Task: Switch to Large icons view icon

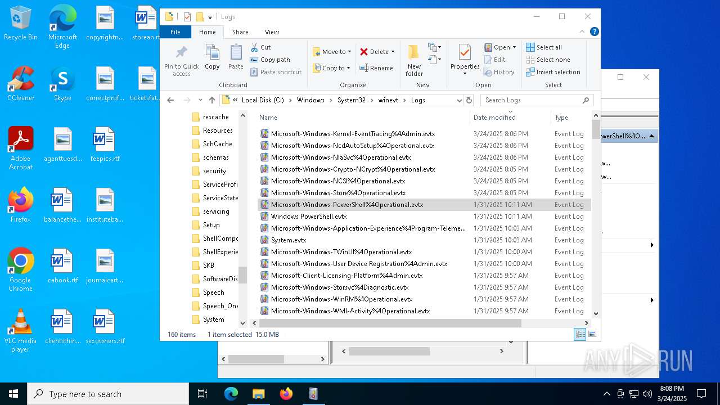Action: pyautogui.click(x=592, y=335)
